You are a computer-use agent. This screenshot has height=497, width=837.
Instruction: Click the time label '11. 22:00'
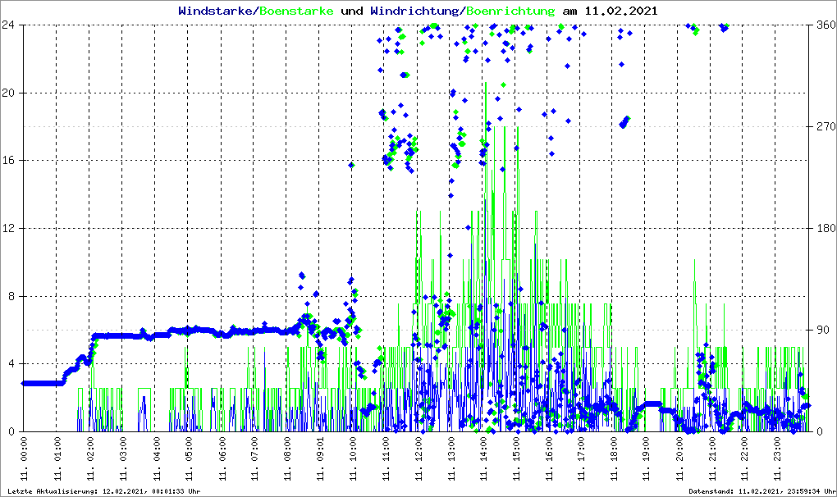point(744,458)
